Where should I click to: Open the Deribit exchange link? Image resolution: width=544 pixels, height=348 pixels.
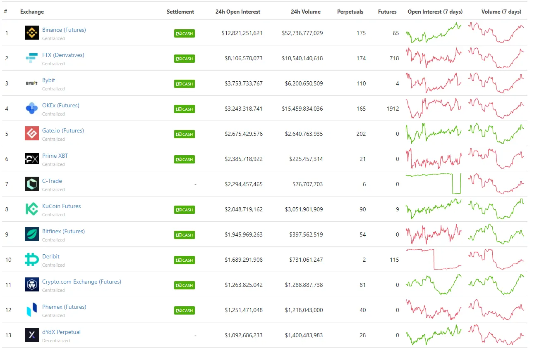[x=51, y=256]
